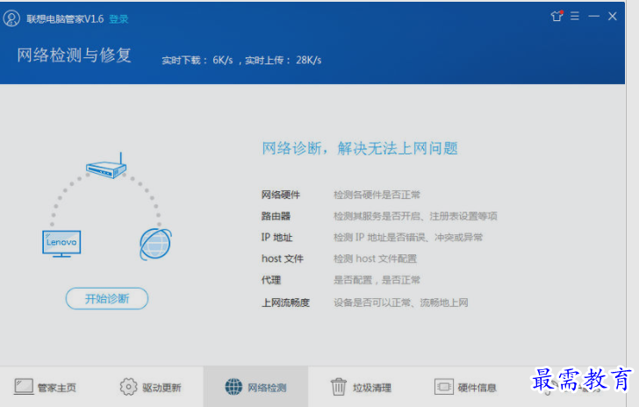Click the 路由器 item label

pyautogui.click(x=276, y=217)
